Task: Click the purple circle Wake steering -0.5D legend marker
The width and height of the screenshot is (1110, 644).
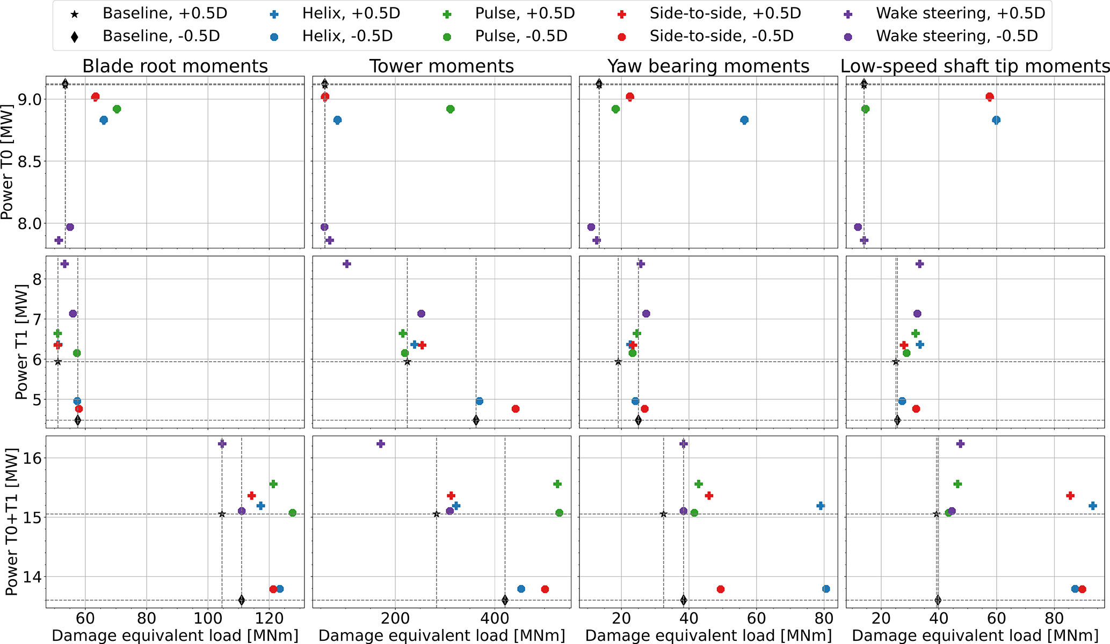Action: click(848, 37)
